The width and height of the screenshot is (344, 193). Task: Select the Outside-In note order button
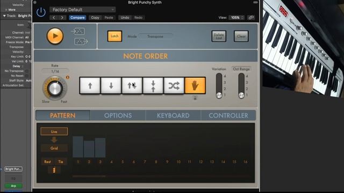[153, 86]
